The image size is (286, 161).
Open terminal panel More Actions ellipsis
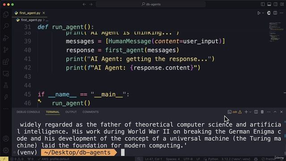269,112
